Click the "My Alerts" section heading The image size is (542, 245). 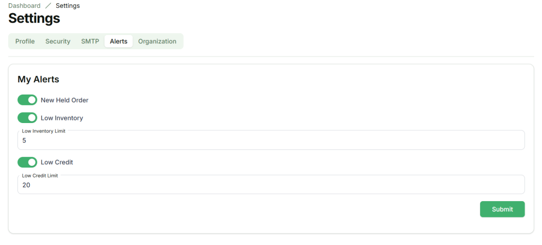38,79
